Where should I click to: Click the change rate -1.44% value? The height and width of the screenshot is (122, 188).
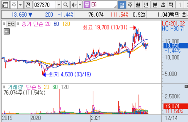66,15
